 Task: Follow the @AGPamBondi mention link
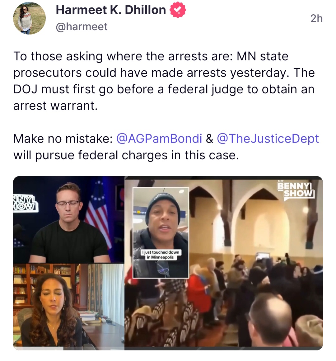coord(159,138)
